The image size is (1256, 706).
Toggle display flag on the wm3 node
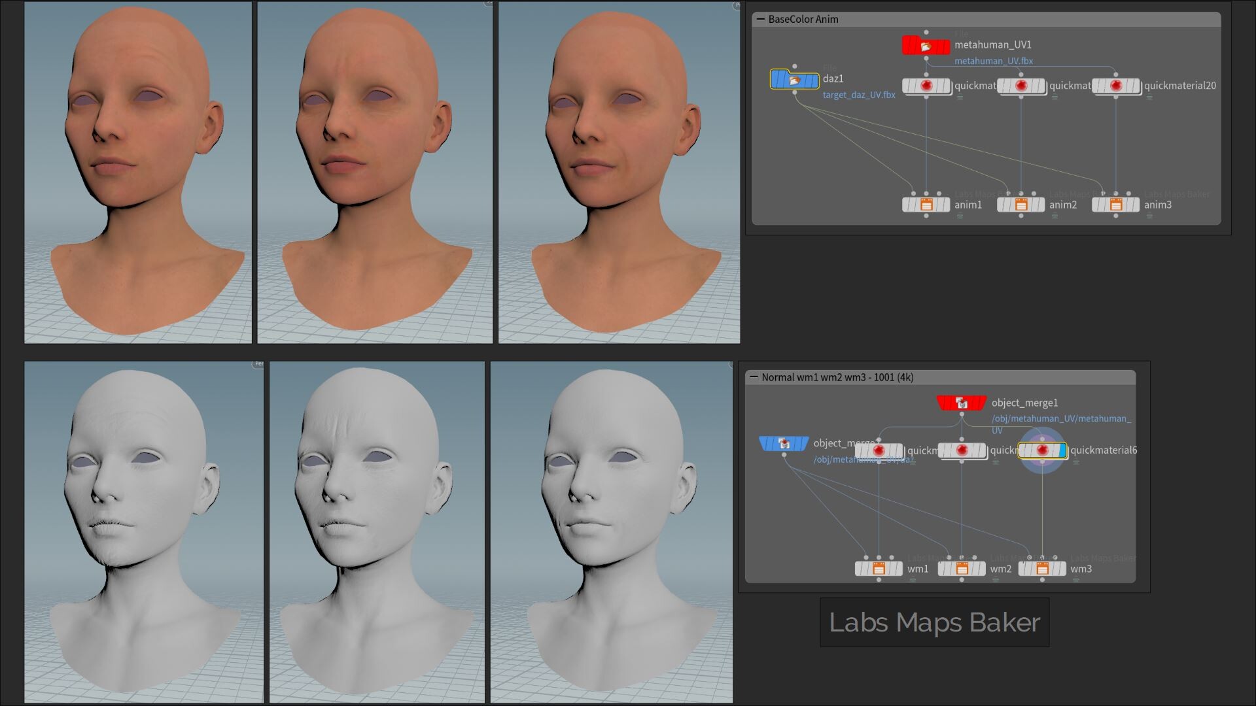click(1061, 569)
